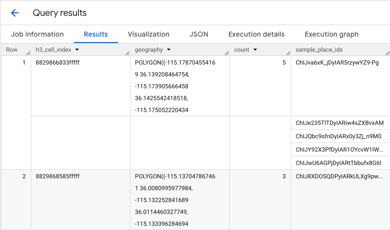The image size is (390, 230).
Task: Click the back arrow next to Query results
Action: (15, 13)
